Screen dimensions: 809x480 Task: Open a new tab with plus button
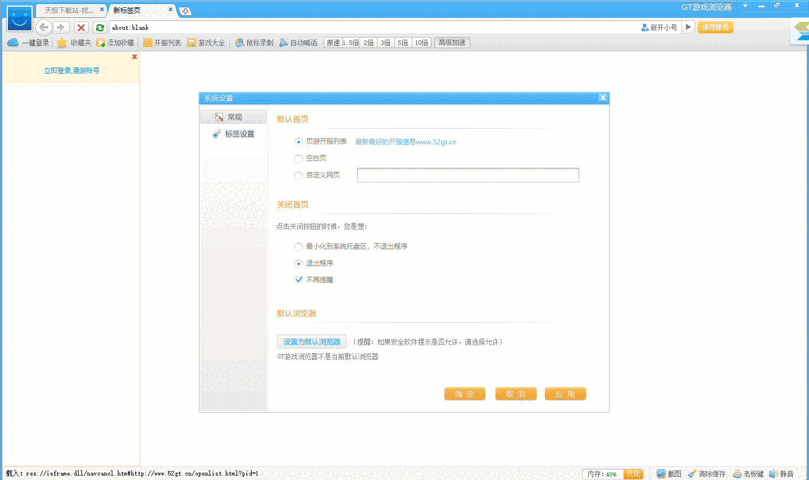tap(185, 11)
